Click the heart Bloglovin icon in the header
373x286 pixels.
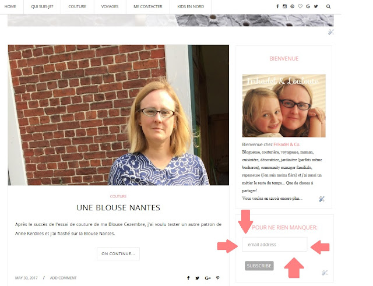[300, 6]
